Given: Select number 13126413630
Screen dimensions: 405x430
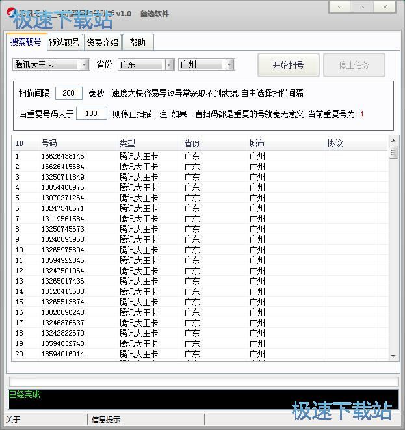Looking at the screenshot, I should (63, 291).
